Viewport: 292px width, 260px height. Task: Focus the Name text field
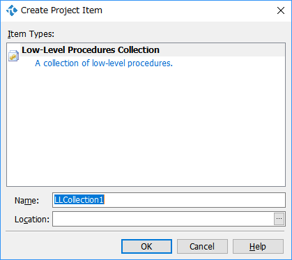coord(169,200)
